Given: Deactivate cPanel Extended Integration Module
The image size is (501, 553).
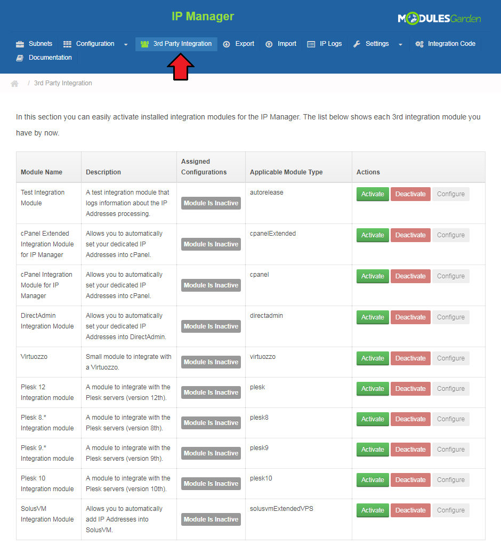Looking at the screenshot, I should pyautogui.click(x=410, y=235).
